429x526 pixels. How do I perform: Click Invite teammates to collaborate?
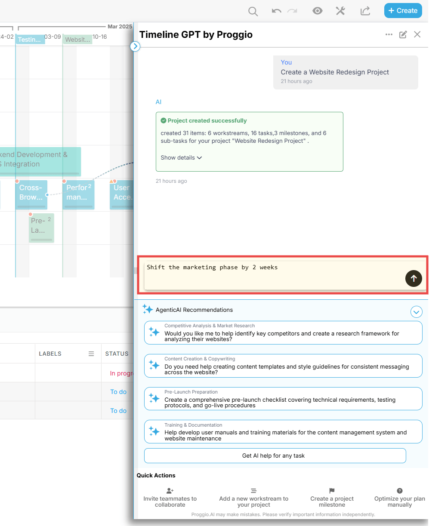tap(170, 498)
